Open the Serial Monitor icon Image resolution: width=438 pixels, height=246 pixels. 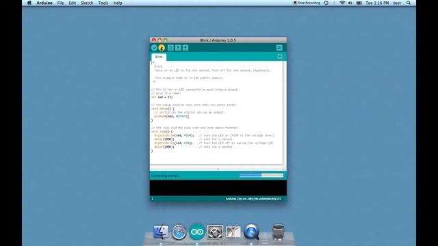[279, 48]
